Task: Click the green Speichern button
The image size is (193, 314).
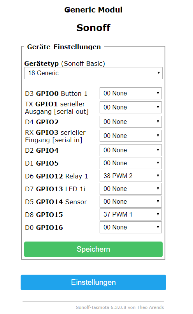Action: click(93, 249)
